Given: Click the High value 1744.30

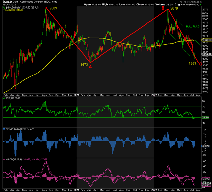Looking at the screenshot, I should point(113,5).
